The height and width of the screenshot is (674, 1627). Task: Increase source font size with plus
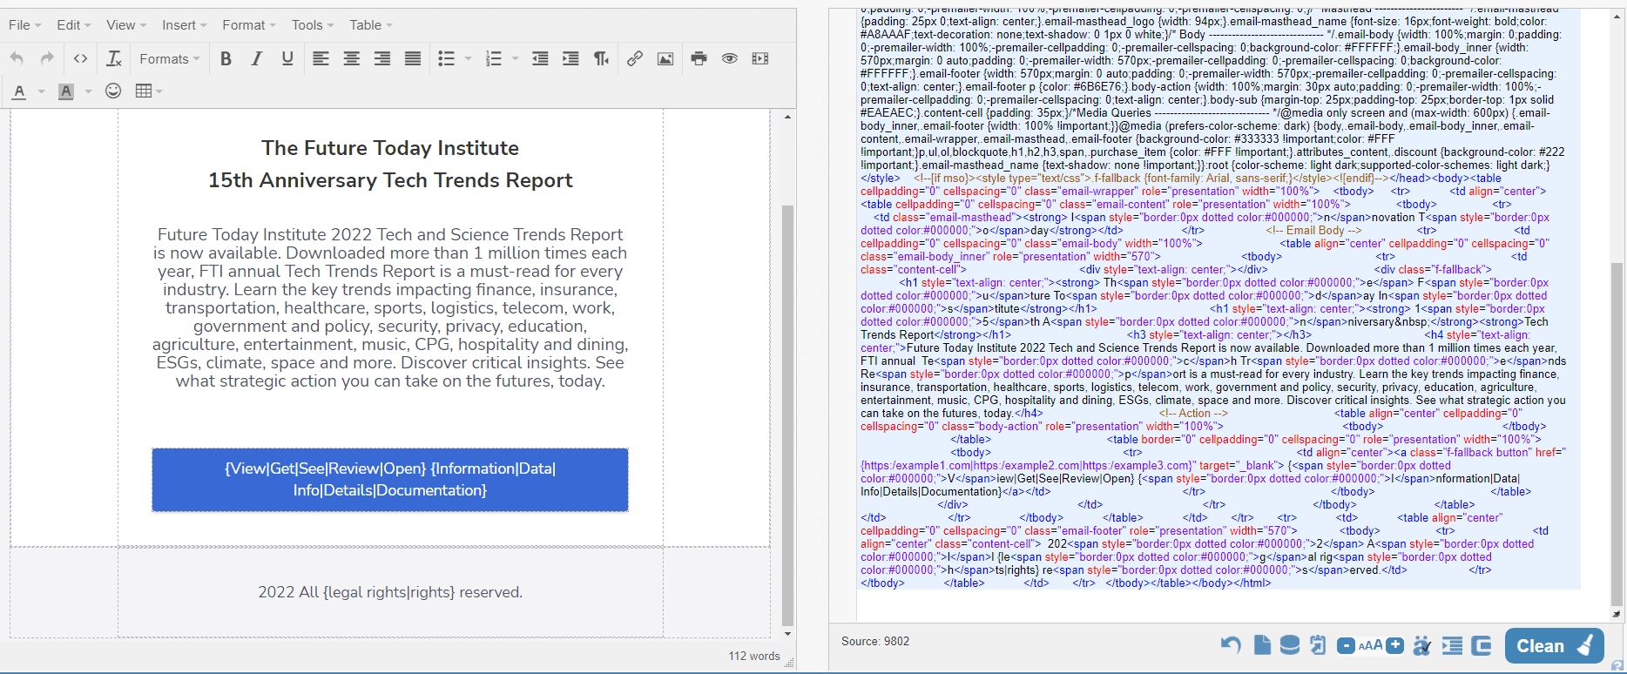pos(1394,645)
